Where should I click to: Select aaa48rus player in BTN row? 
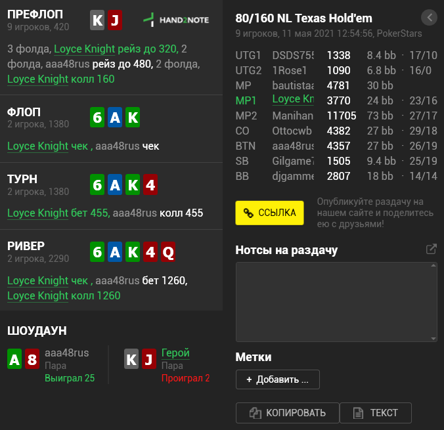pos(293,146)
